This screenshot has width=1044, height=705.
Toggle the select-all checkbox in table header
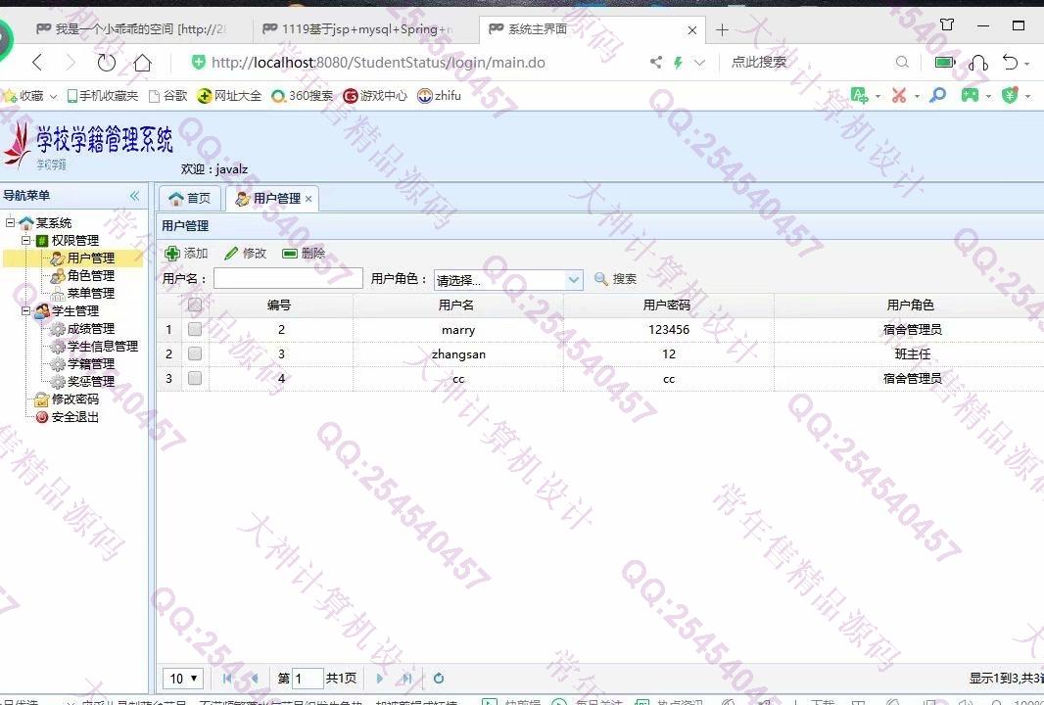coord(195,305)
